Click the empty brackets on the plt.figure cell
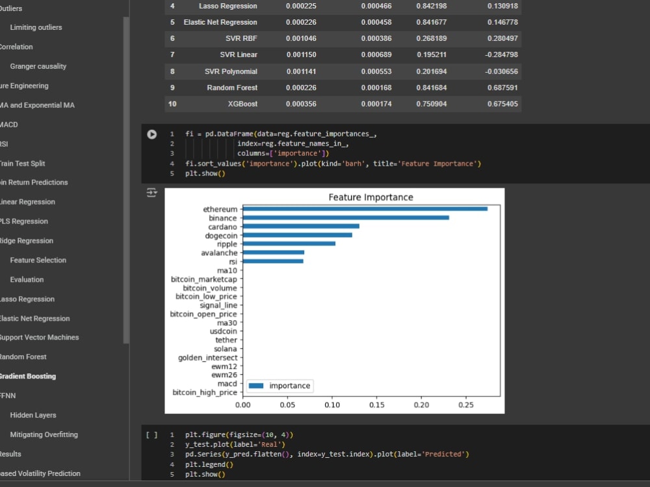This screenshot has width=650, height=487. click(x=151, y=435)
